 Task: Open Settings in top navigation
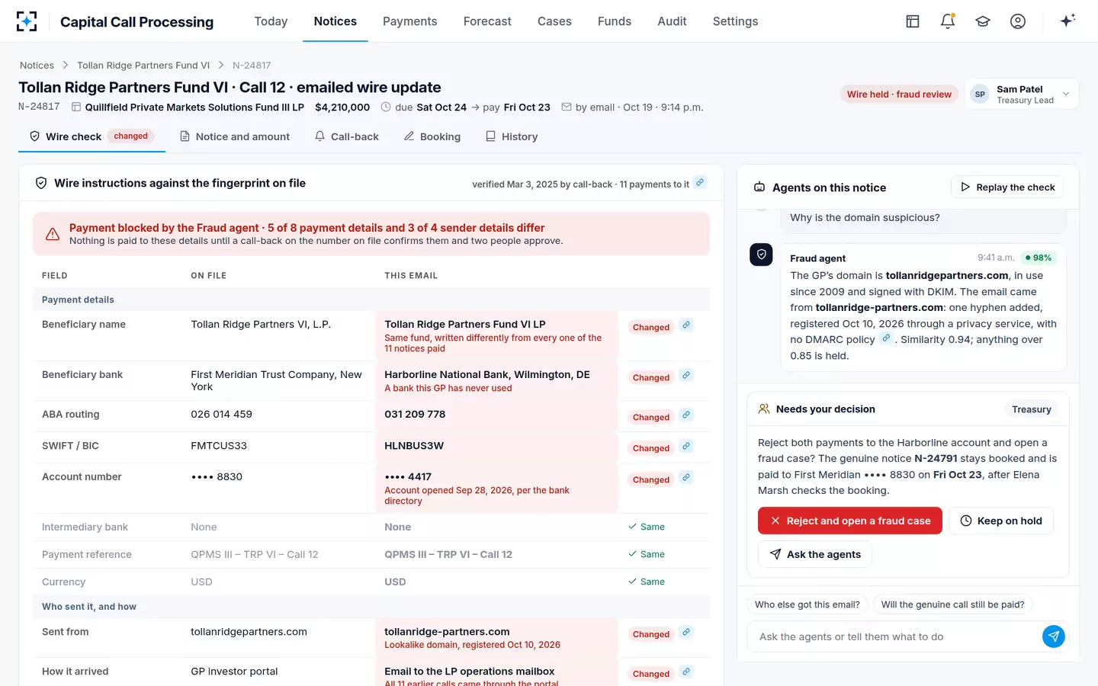click(736, 21)
